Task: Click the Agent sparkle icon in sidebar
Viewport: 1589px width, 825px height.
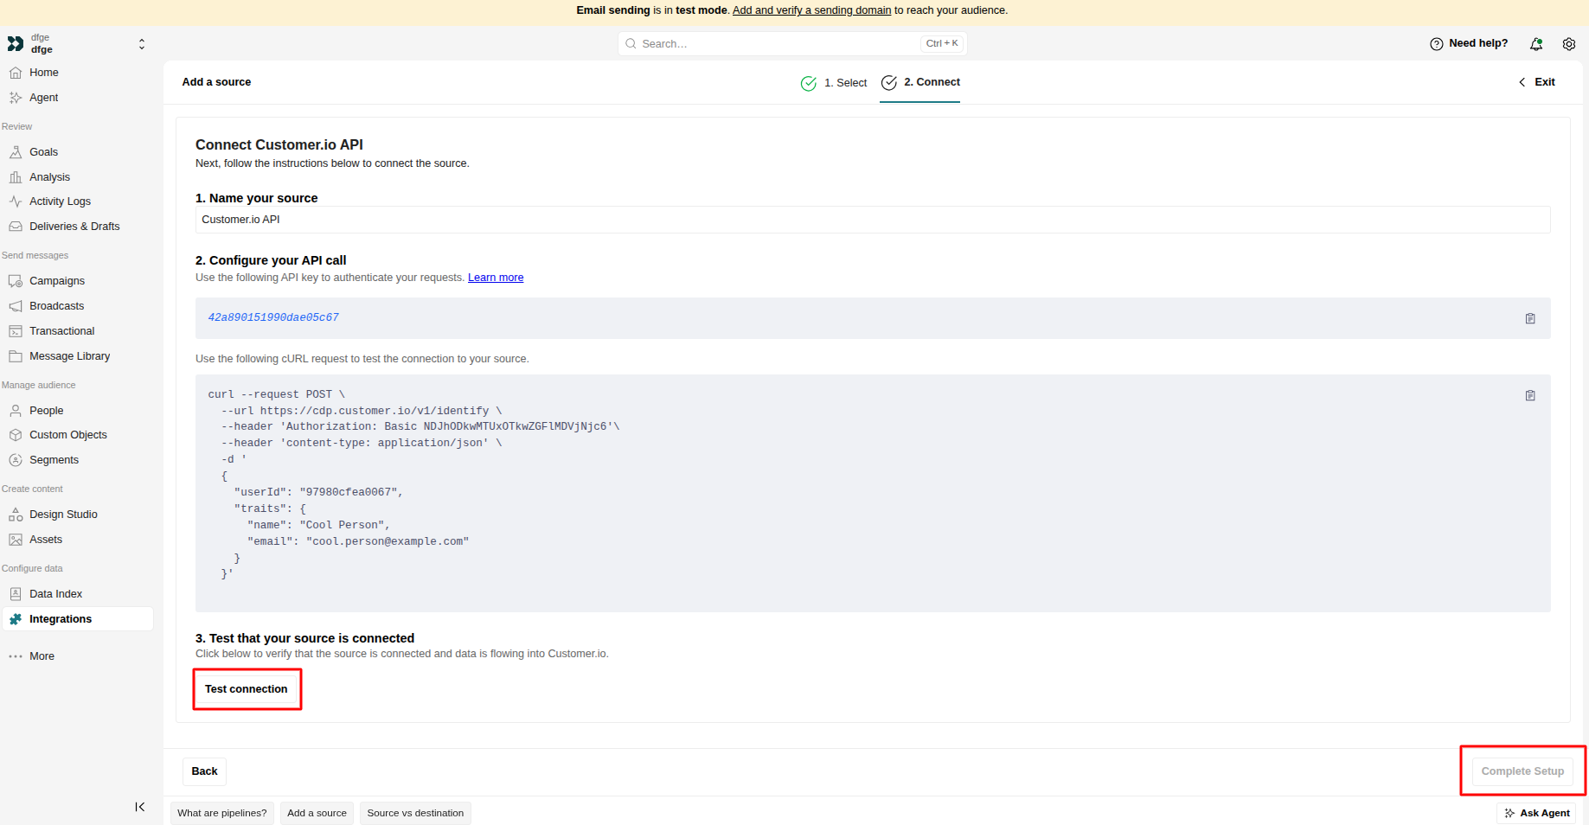Action: coord(16,98)
